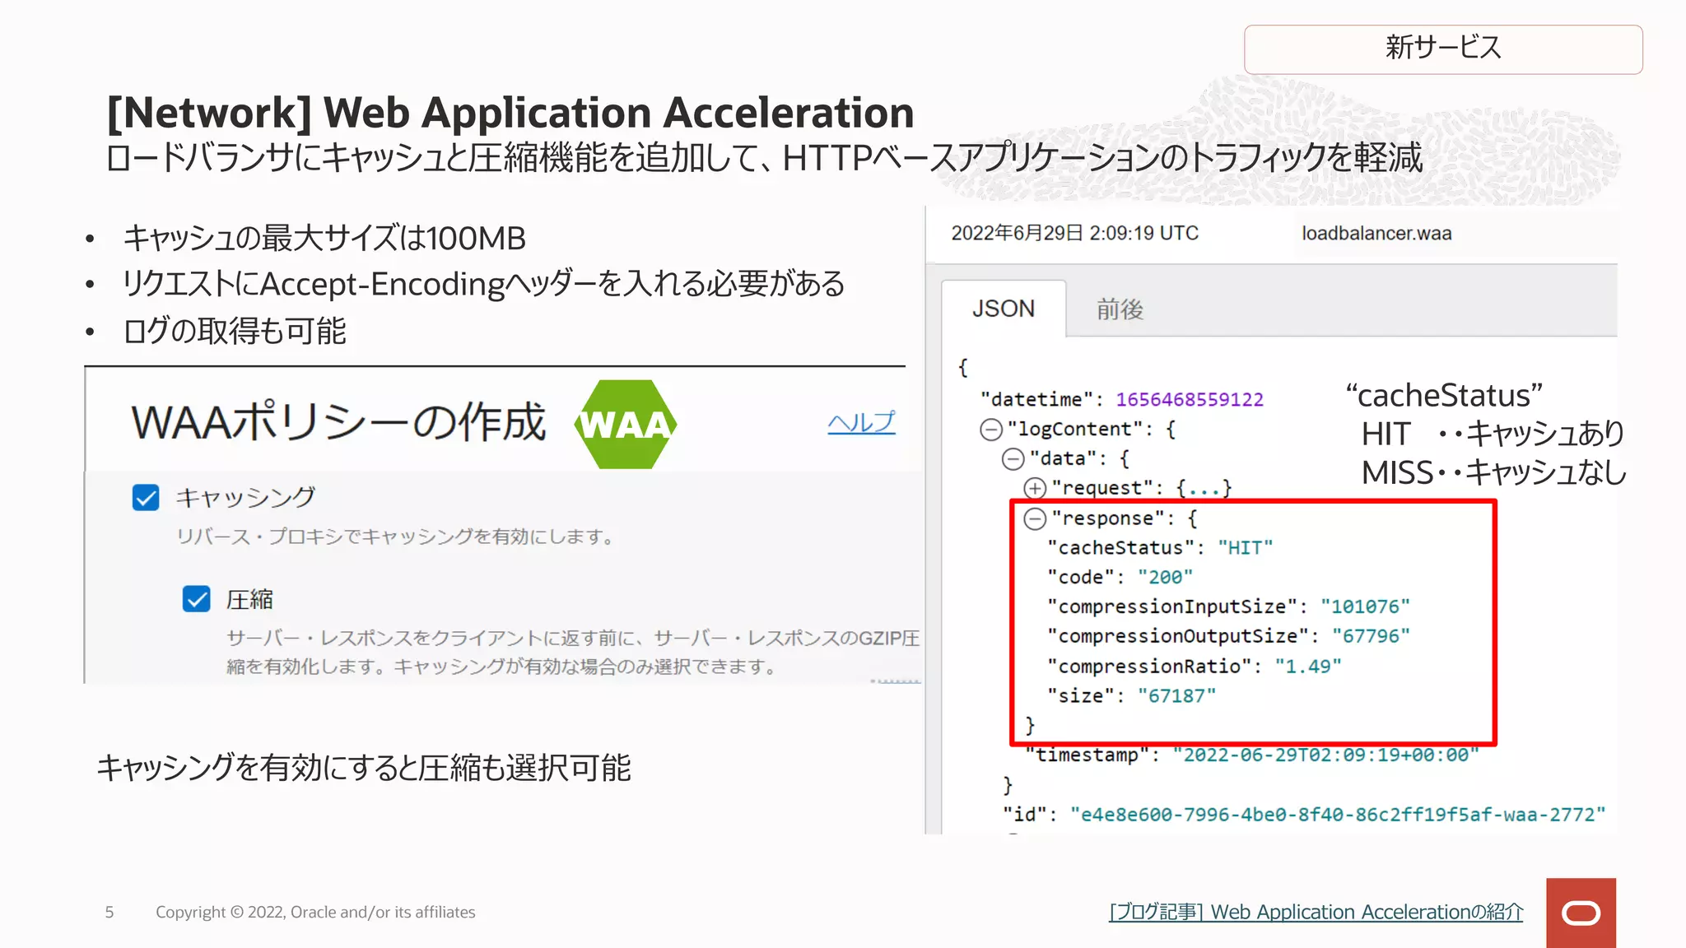The image size is (1686, 948).
Task: Click the リバース・プロキシでキャッシング description text
Action: coord(396,537)
